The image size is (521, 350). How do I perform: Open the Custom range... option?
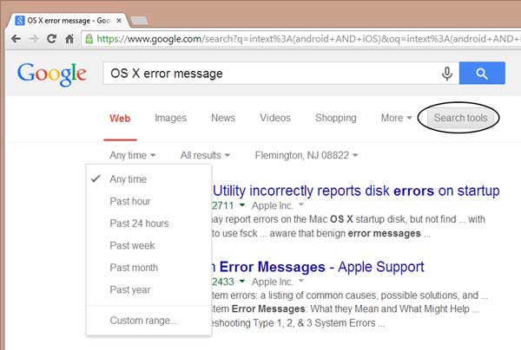(x=148, y=321)
